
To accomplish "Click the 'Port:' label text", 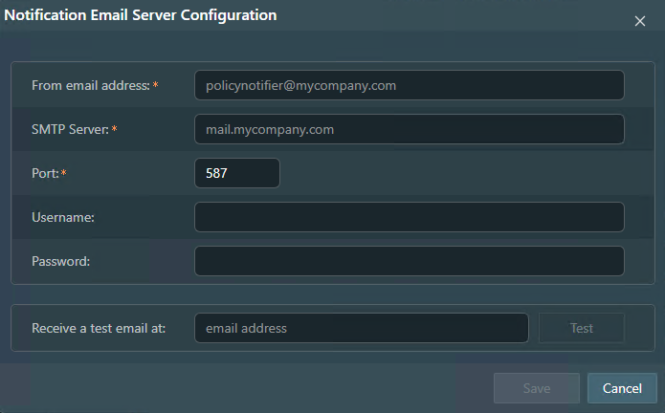I will coord(45,173).
